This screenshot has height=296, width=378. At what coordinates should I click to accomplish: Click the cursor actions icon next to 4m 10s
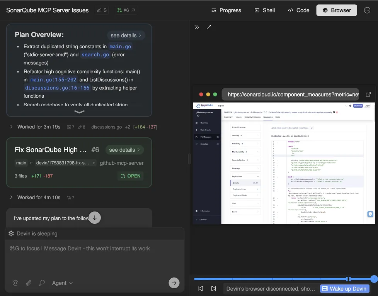point(69,198)
